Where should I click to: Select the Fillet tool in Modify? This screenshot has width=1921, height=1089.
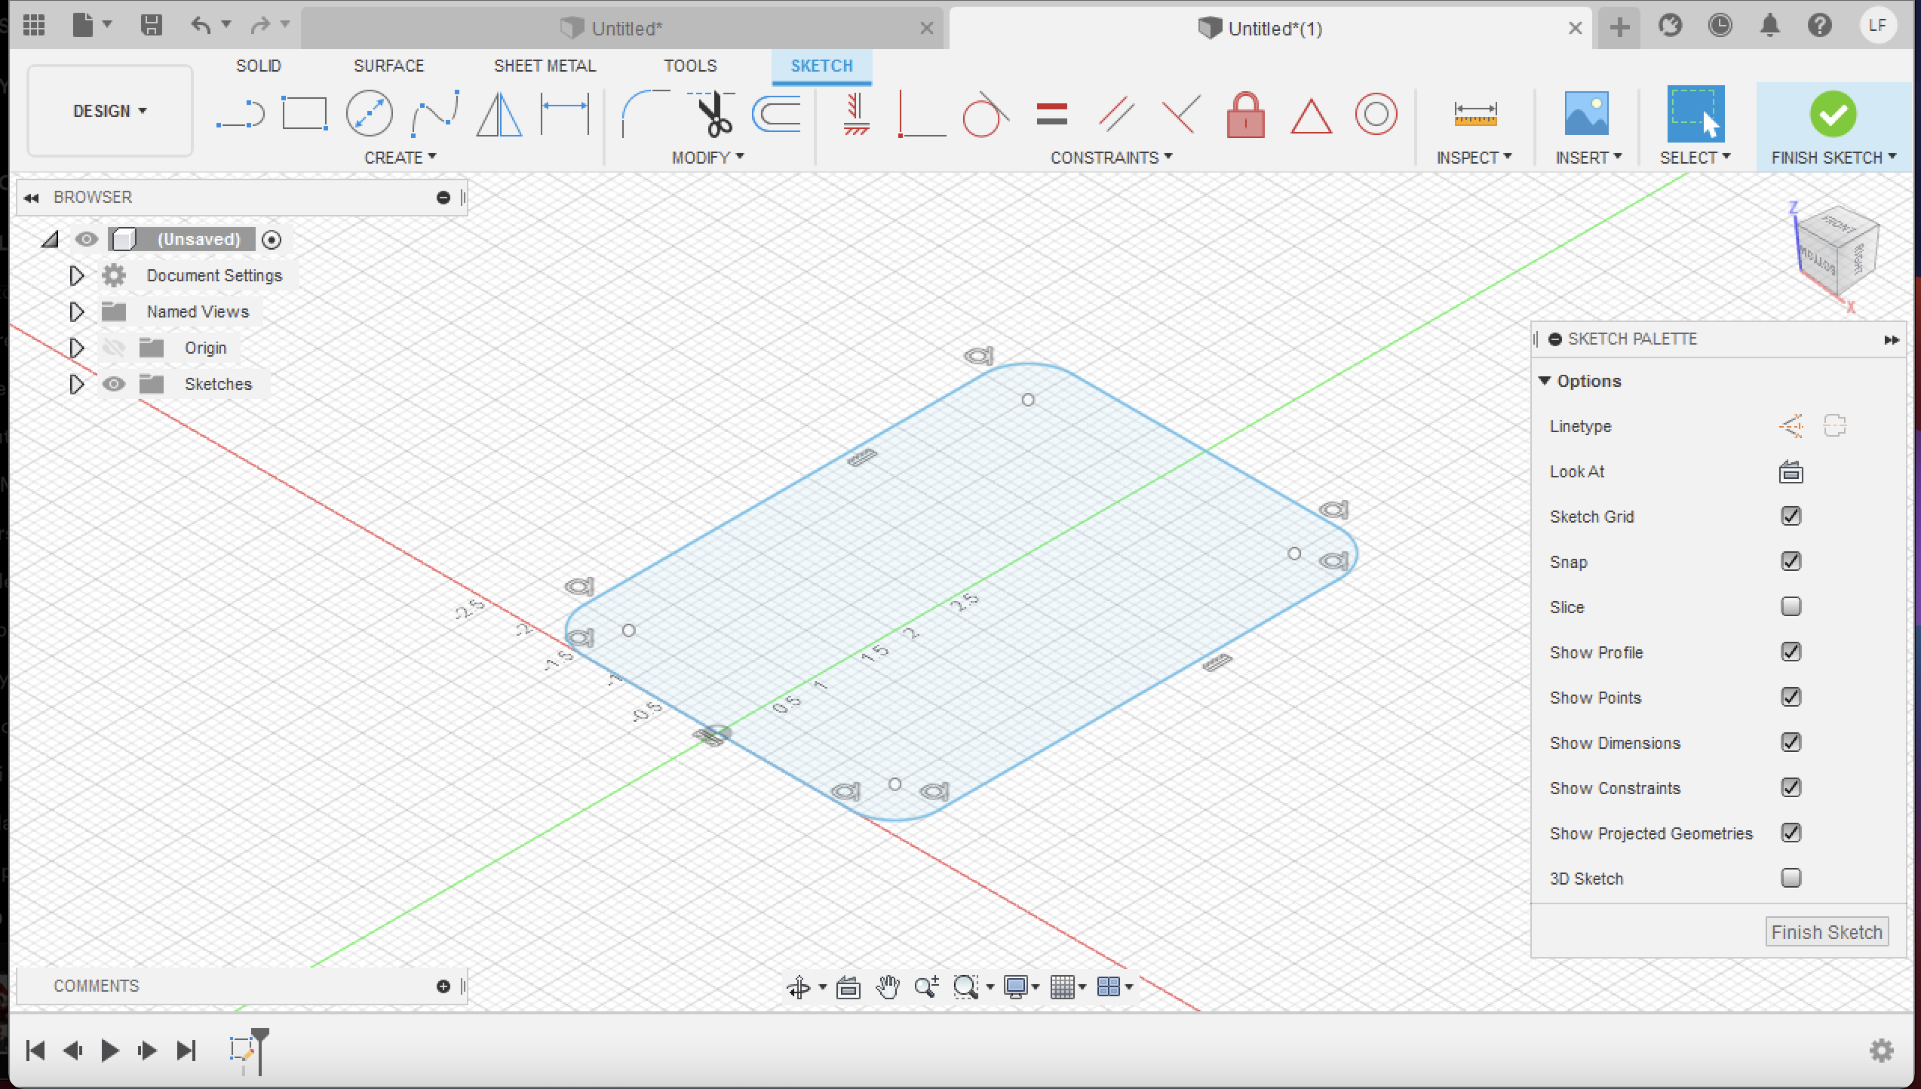coord(643,113)
